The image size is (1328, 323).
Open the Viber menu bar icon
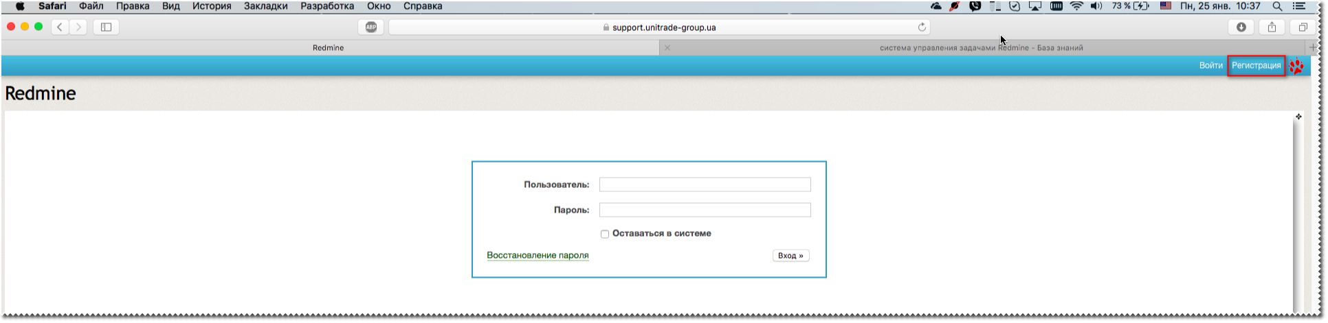pos(975,6)
